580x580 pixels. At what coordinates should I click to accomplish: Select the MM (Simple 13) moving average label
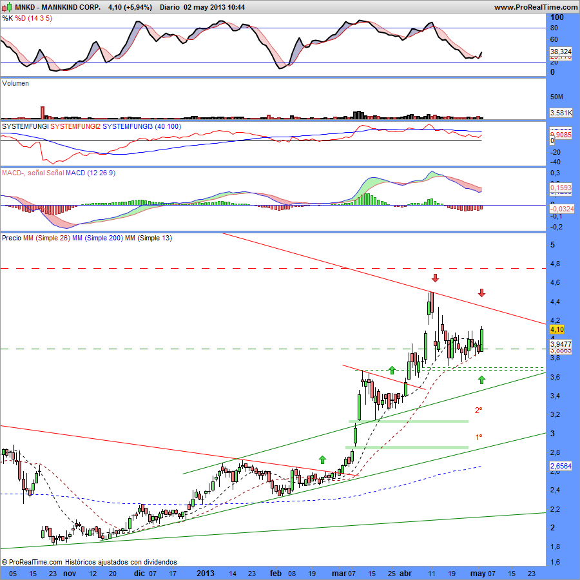click(x=148, y=238)
